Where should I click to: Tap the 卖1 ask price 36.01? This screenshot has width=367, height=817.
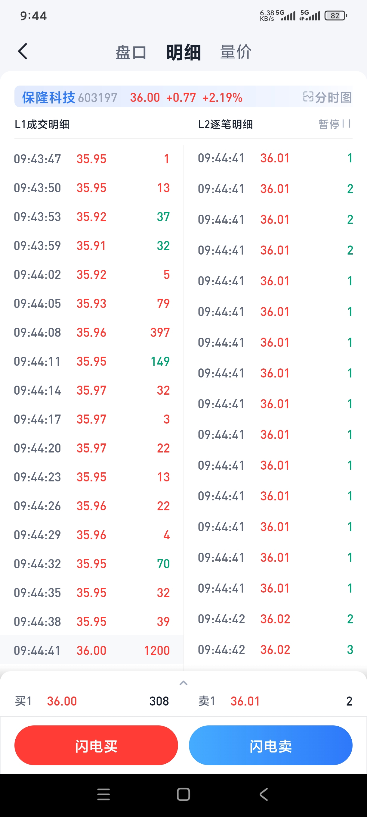click(245, 701)
